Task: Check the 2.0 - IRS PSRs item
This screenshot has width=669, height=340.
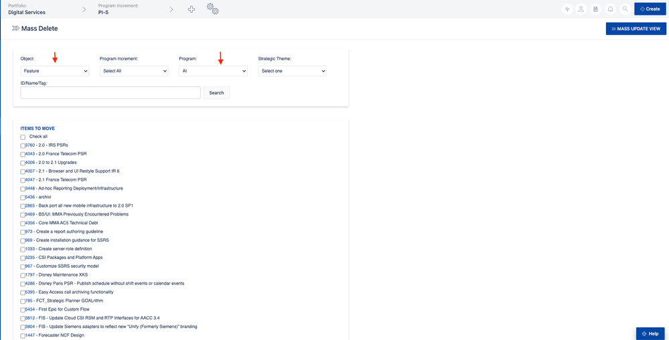Action: pos(23,146)
